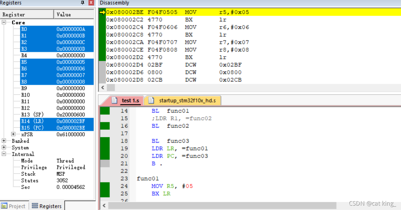Select register R2 row
The width and height of the screenshot is (401, 210).
pos(57,42)
